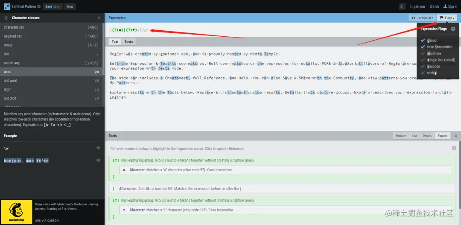Select range entry in sidebar
Viewport: 461px width, 225px height.
pyautogui.click(x=51, y=45)
